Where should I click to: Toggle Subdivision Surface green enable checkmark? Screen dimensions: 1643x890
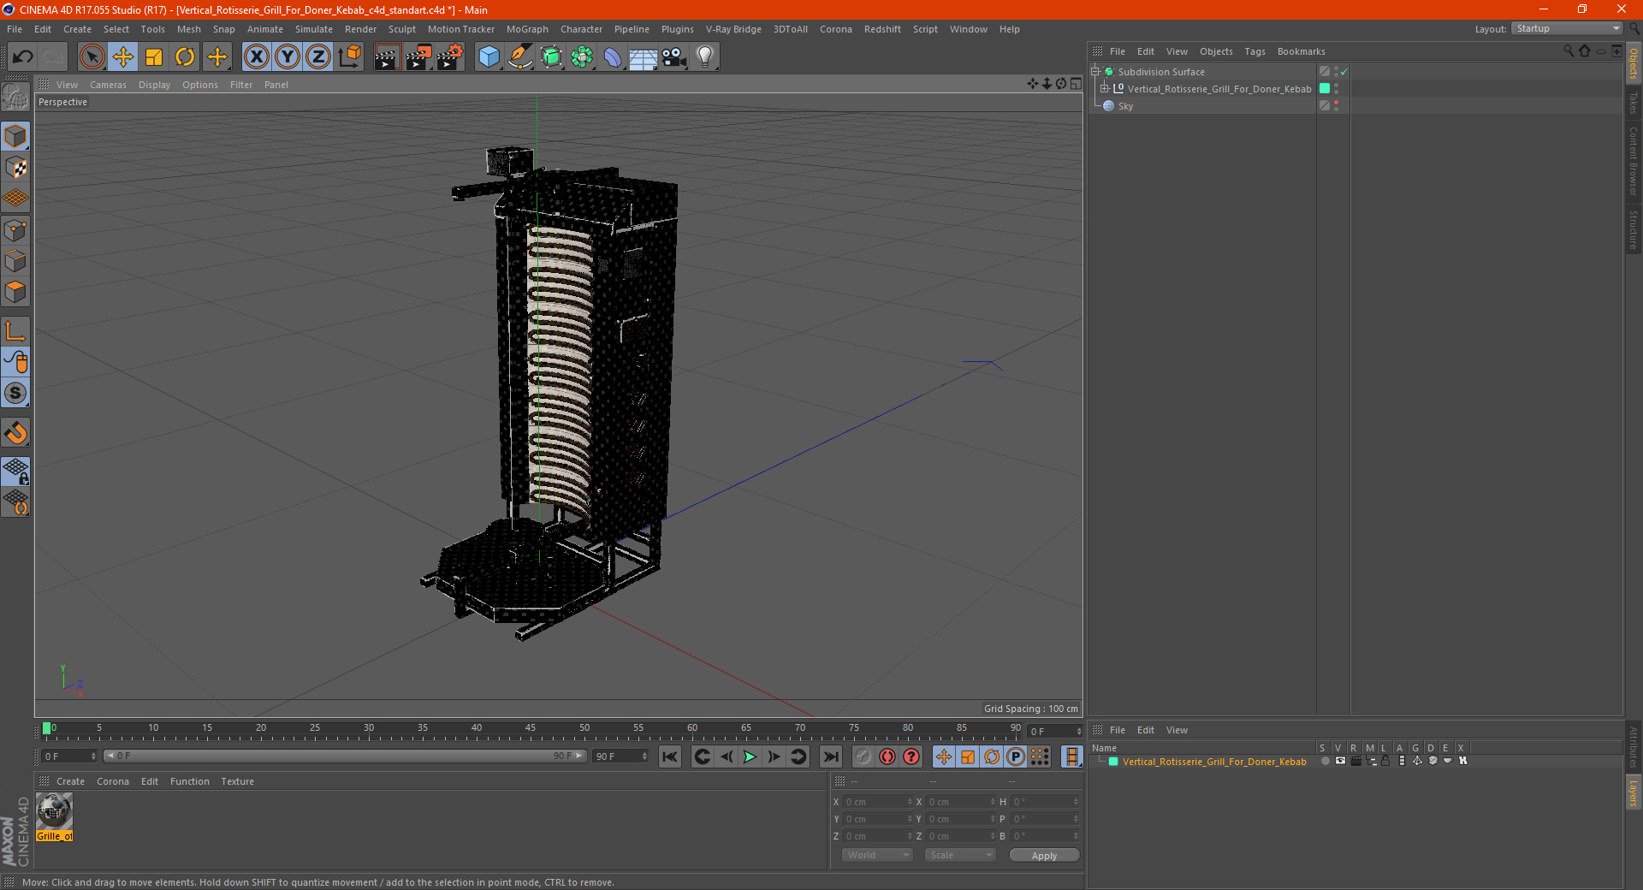coord(1344,72)
